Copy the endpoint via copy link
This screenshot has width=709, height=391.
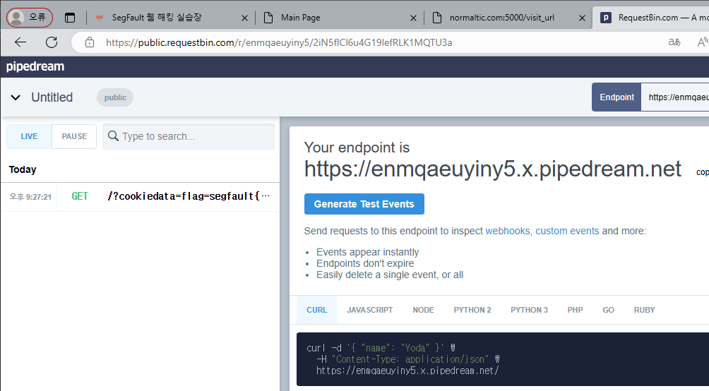[702, 172]
